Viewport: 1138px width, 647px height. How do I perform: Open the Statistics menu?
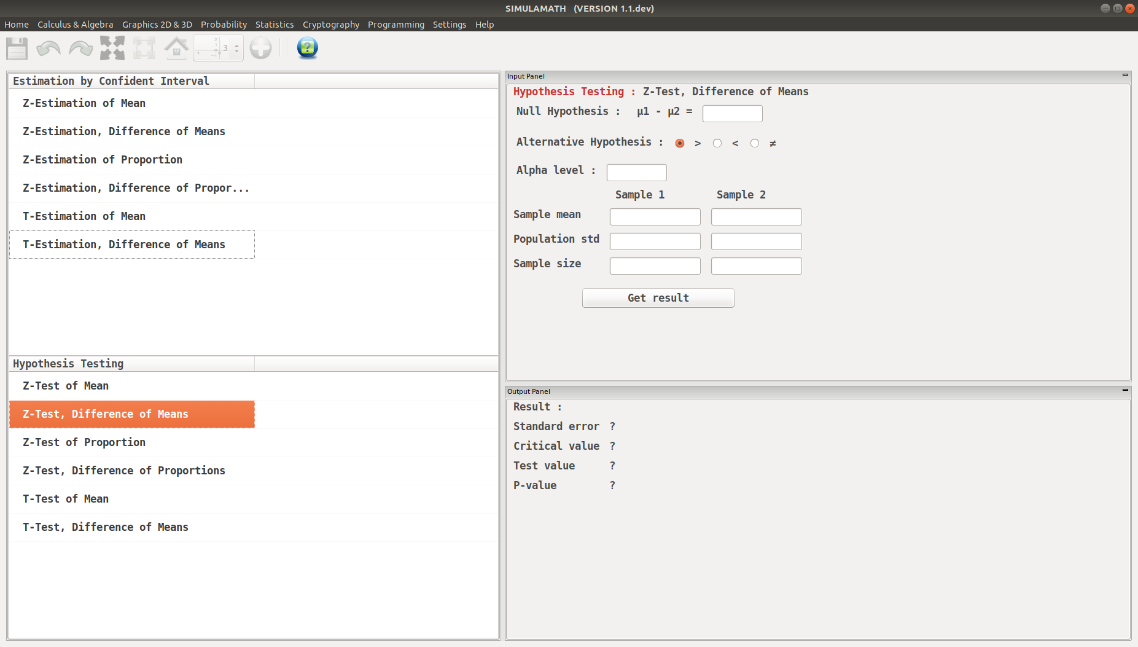click(x=275, y=25)
